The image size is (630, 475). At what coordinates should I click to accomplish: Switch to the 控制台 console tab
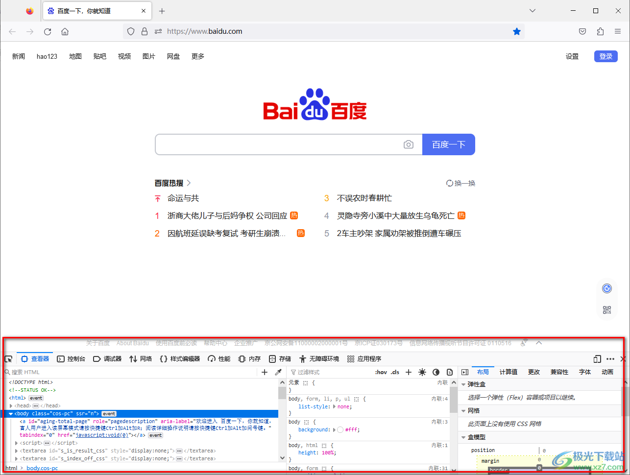point(71,359)
